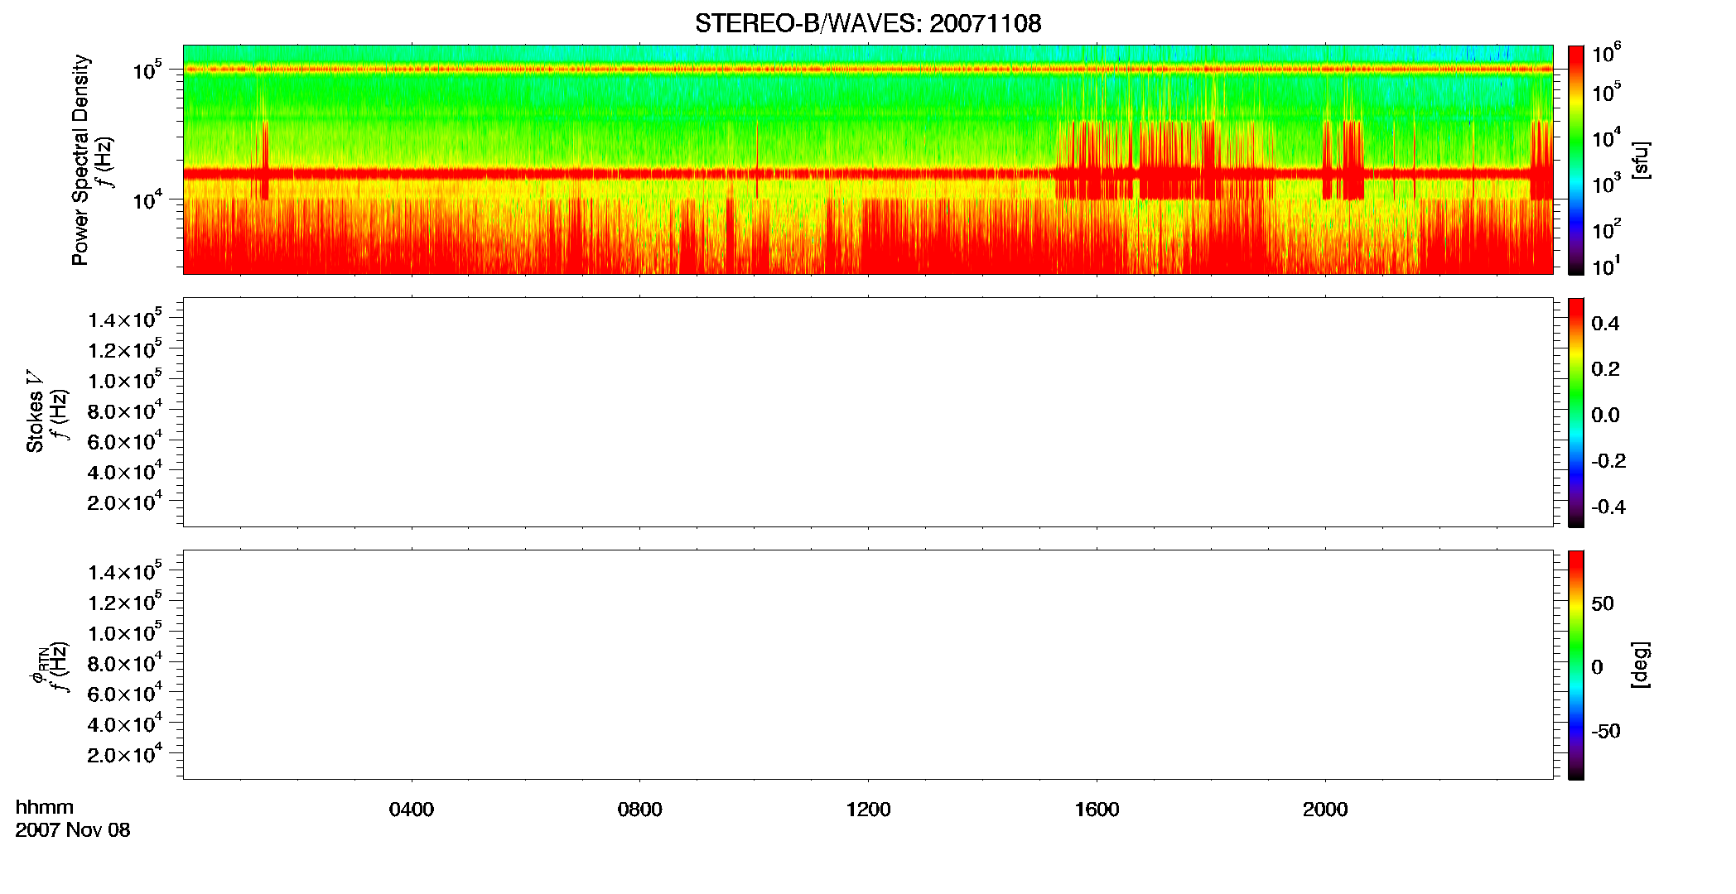Click the Stokes V colorbar
The height and width of the screenshot is (894, 1736).
click(1576, 412)
